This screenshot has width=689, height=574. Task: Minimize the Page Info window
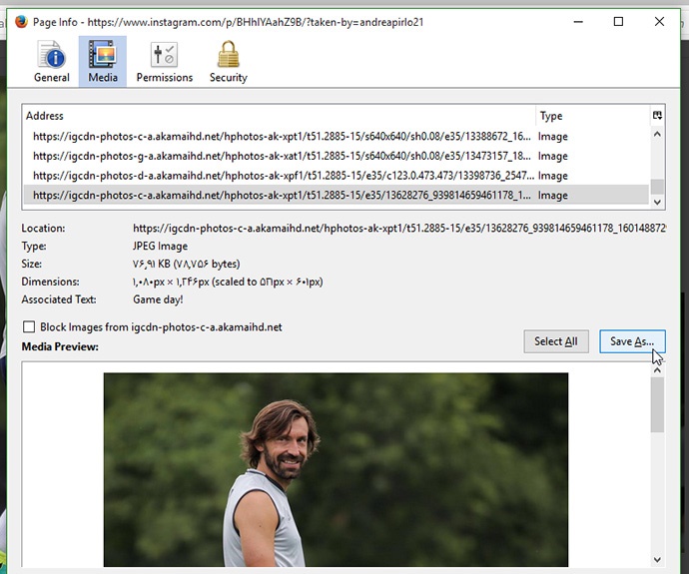[x=578, y=22]
